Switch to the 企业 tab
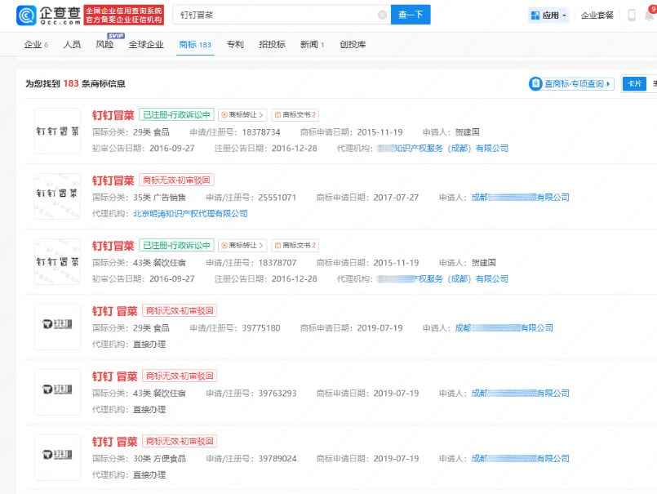The height and width of the screenshot is (494, 657). coord(36,44)
